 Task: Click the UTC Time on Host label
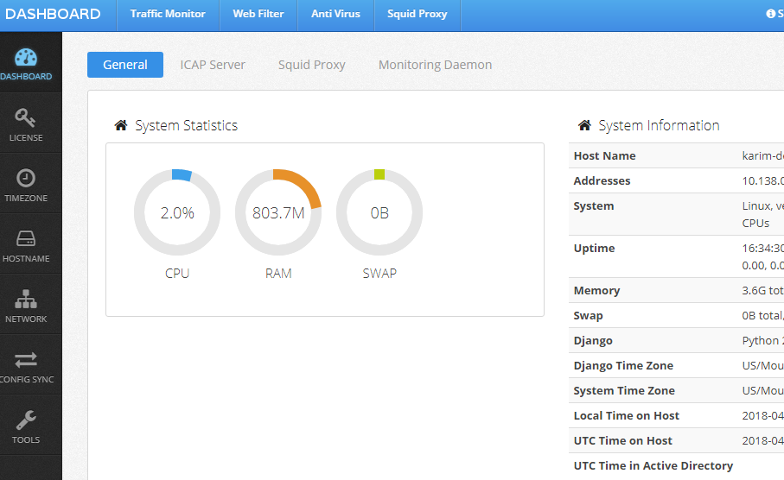pyautogui.click(x=622, y=440)
